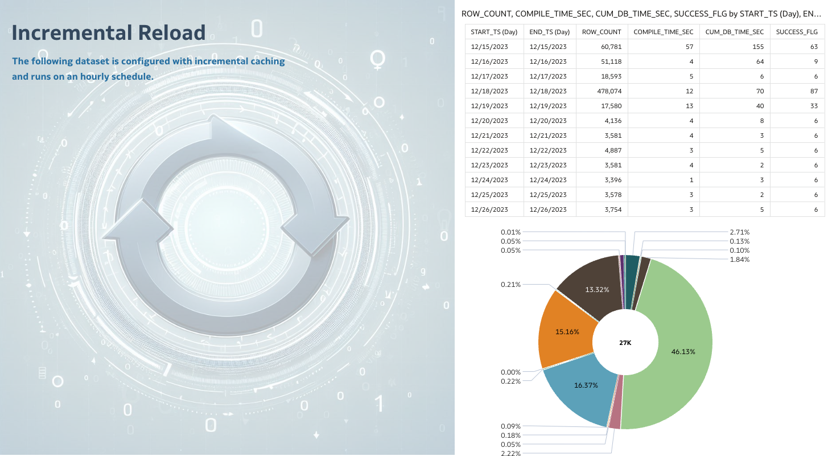Select the SUCCESS_FLG column header
Image resolution: width=828 pixels, height=456 pixels.
click(797, 32)
